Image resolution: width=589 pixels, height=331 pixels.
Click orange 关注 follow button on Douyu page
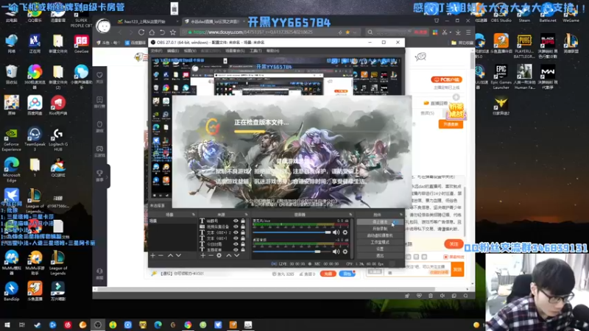[x=454, y=244]
